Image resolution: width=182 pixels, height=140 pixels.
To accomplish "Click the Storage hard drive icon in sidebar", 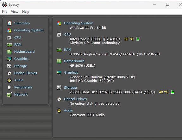I will 9,66.
